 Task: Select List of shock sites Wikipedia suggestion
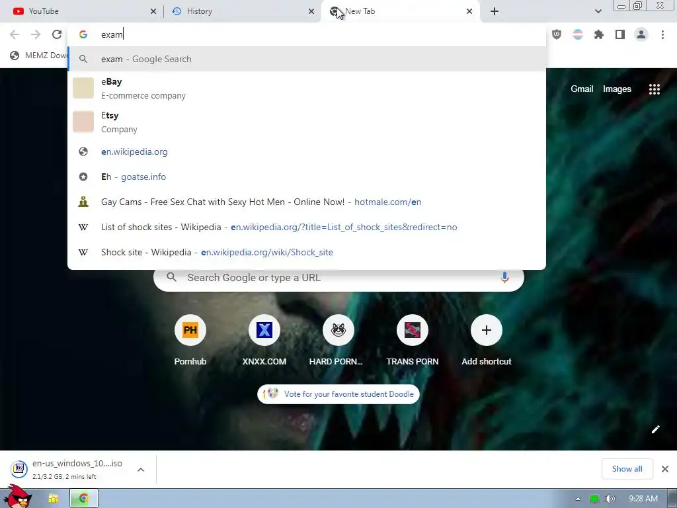point(307,227)
